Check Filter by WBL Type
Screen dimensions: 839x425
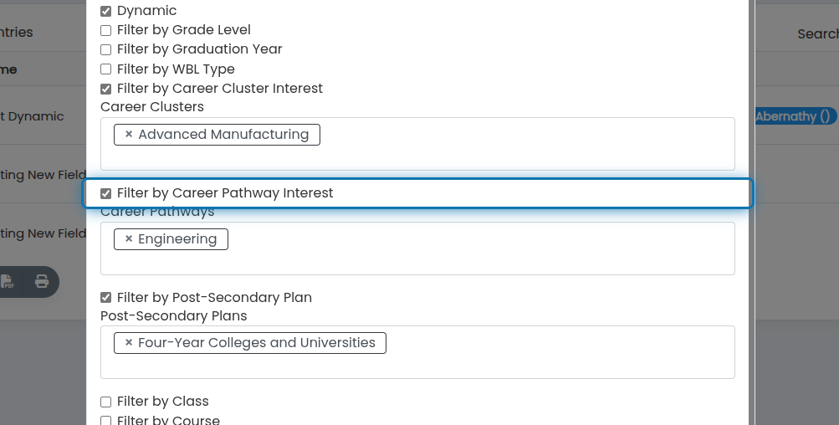(106, 69)
